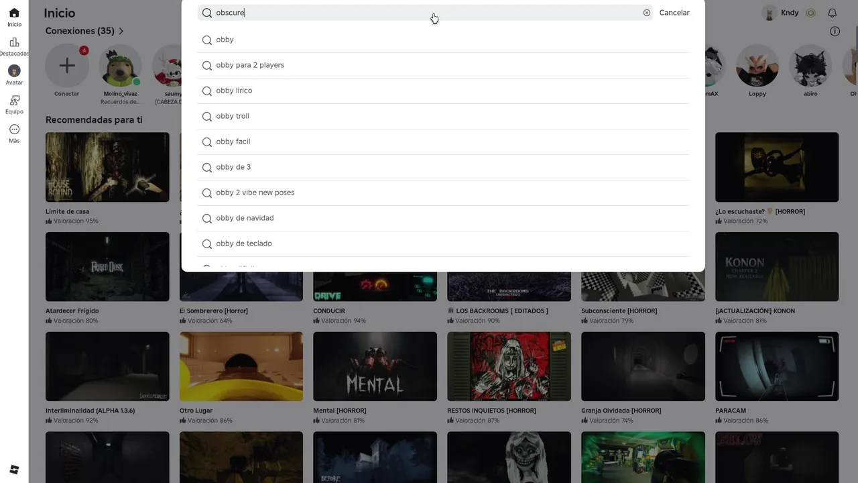Select suggestion "obby lirico"
The image size is (858, 483).
pyautogui.click(x=443, y=91)
